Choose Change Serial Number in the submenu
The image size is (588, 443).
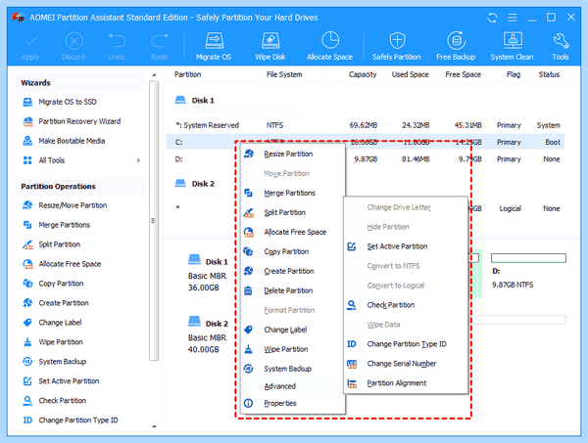coord(406,364)
